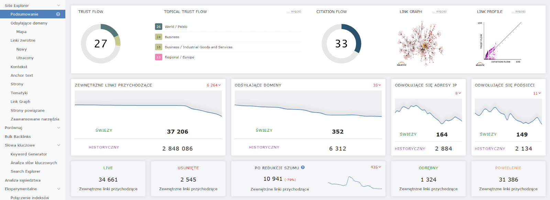Open the 11 dropdown on podsieci card
The height and width of the screenshot is (200, 550).
click(537, 93)
